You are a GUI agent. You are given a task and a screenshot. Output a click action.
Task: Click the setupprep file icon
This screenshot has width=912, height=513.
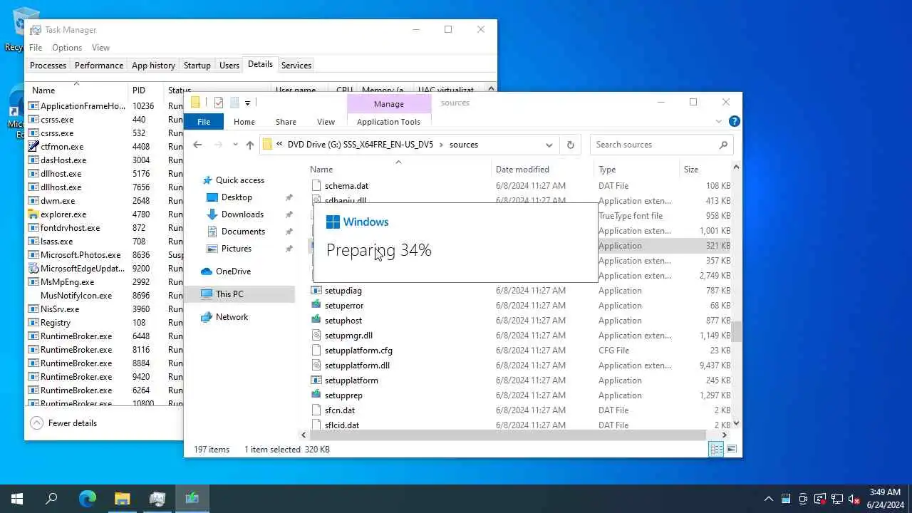pyautogui.click(x=317, y=395)
